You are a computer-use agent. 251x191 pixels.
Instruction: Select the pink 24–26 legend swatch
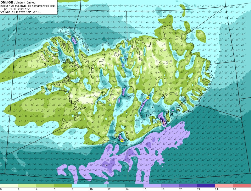pyautogui.click(x=224, y=185)
